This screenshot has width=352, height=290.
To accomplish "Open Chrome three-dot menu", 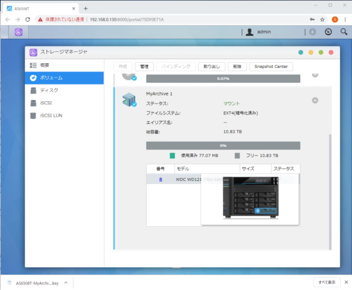I will coord(345,20).
